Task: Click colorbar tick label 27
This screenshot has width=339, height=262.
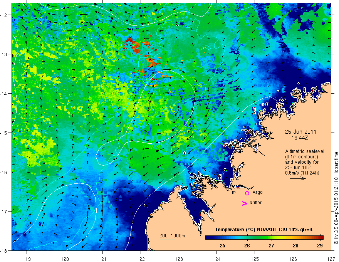Action: (x=271, y=246)
